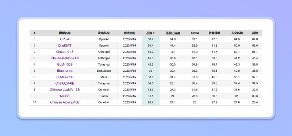This screenshot has width=292, height=136.
Task: Select GLM-130B's average score 40.3
Action: point(150,65)
